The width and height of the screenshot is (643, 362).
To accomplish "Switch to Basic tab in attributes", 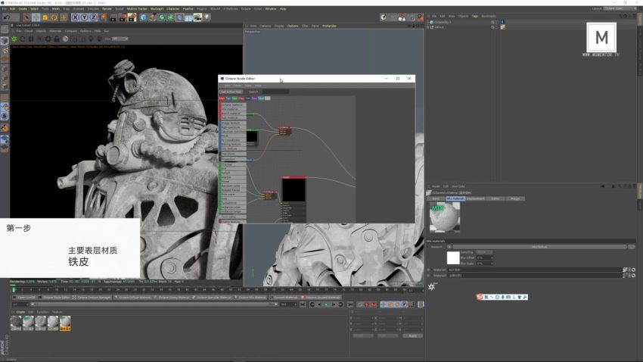I will pos(436,198).
